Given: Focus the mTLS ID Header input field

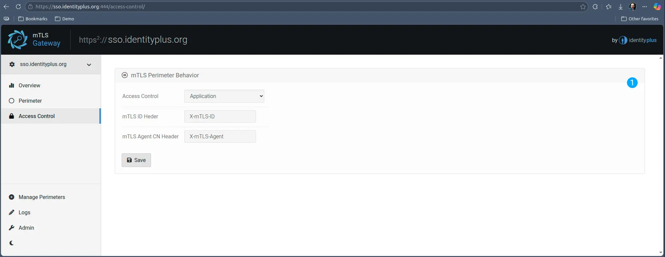Looking at the screenshot, I should [220, 116].
